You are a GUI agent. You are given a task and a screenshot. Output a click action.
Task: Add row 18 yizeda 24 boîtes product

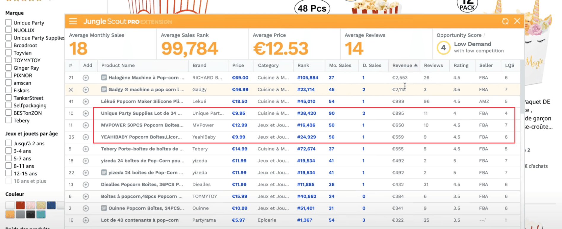tap(86, 161)
